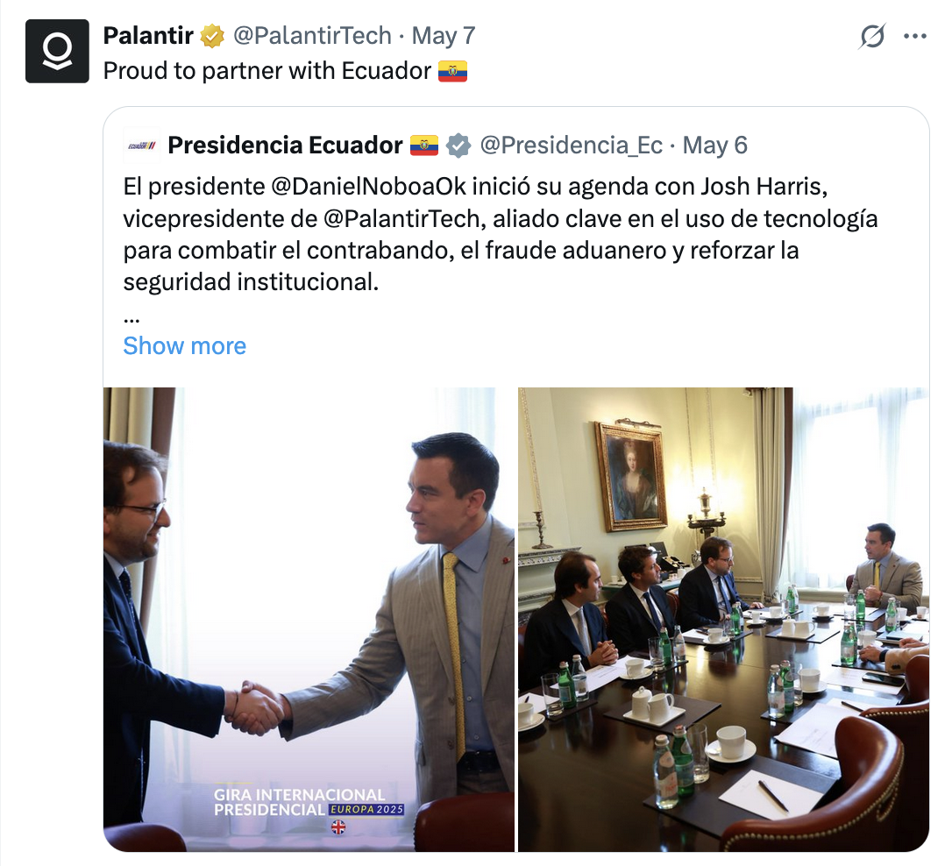The image size is (945, 866).
Task: Click the Palantir display name
Action: click(148, 36)
